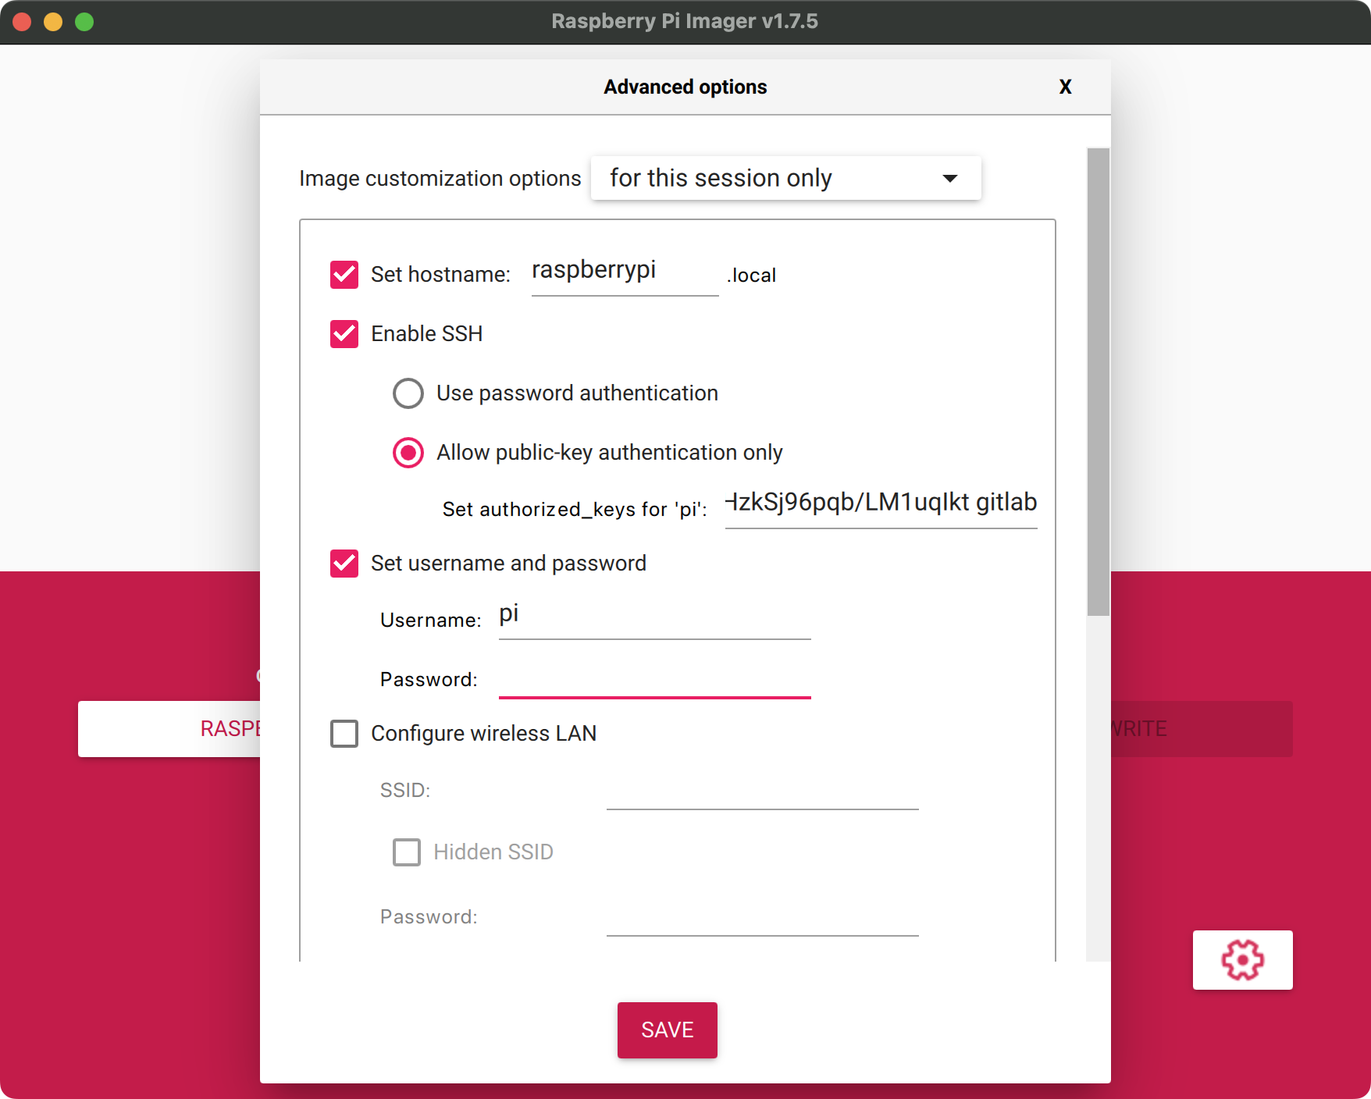Open Image customization options dropdown
Image resolution: width=1371 pixels, height=1099 pixels.
click(x=785, y=178)
